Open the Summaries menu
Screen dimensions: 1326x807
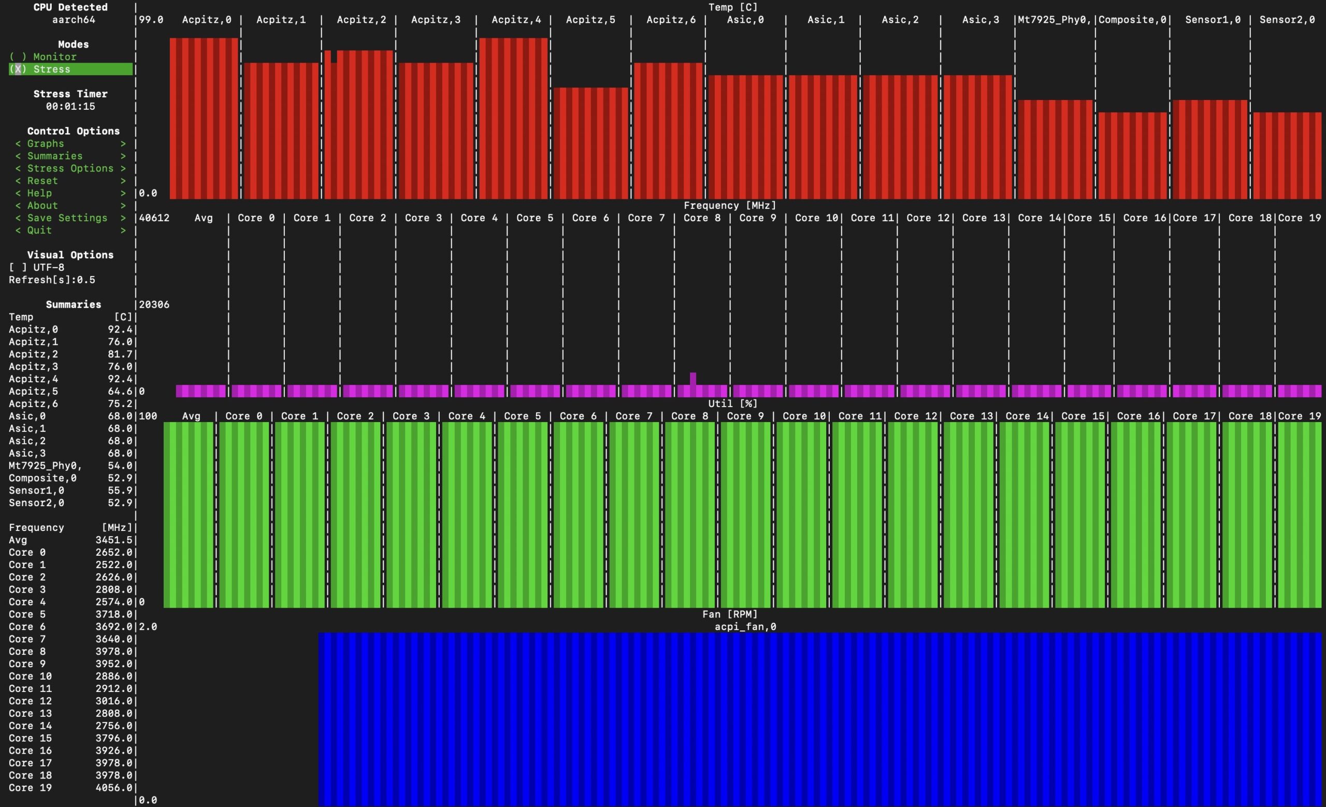pyautogui.click(x=55, y=156)
